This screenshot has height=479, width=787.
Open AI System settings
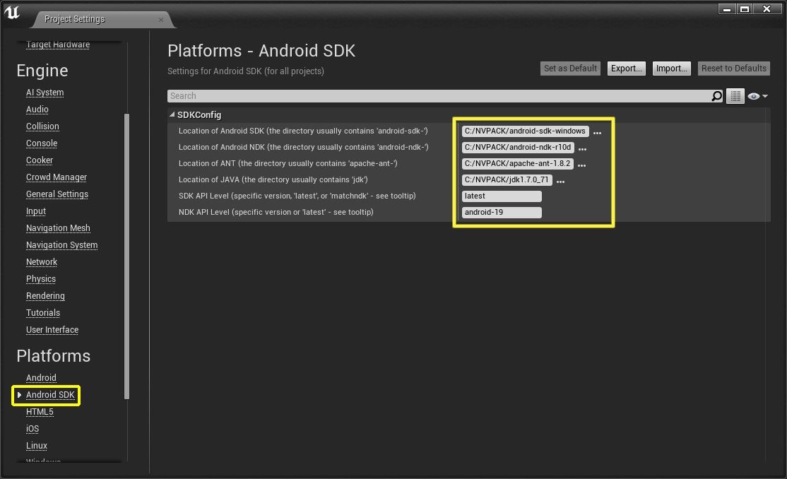pos(45,93)
